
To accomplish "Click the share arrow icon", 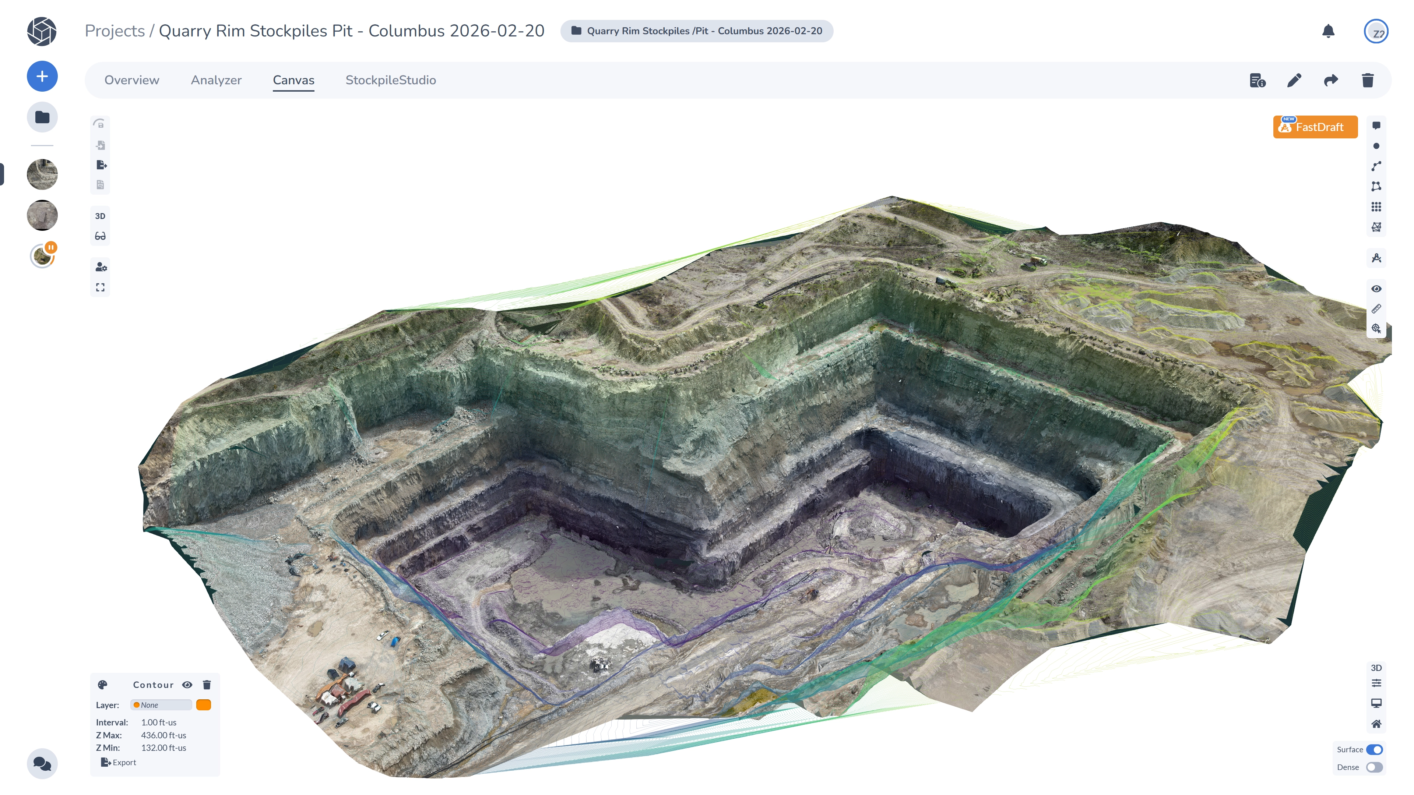I will [1330, 81].
